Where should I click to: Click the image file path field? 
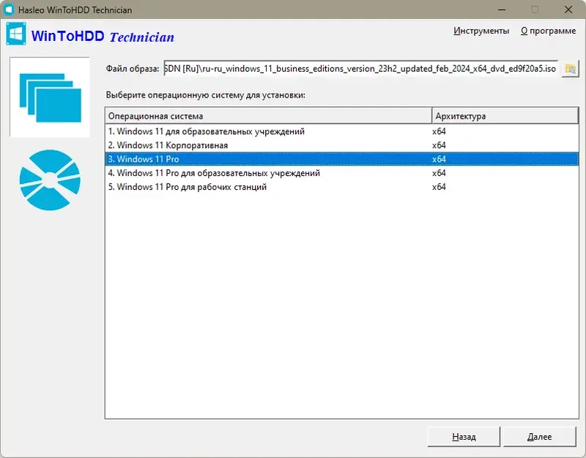[360, 69]
